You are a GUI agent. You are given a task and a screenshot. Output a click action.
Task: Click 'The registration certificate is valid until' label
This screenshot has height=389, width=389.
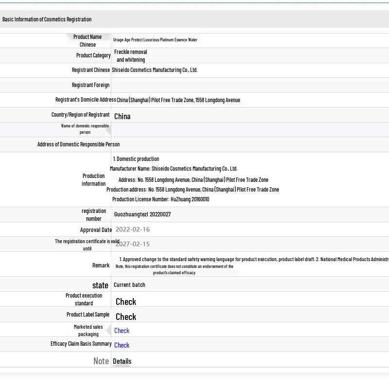87,245
